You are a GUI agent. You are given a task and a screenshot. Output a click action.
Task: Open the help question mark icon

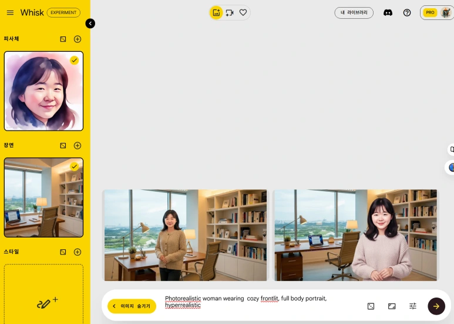point(407,13)
